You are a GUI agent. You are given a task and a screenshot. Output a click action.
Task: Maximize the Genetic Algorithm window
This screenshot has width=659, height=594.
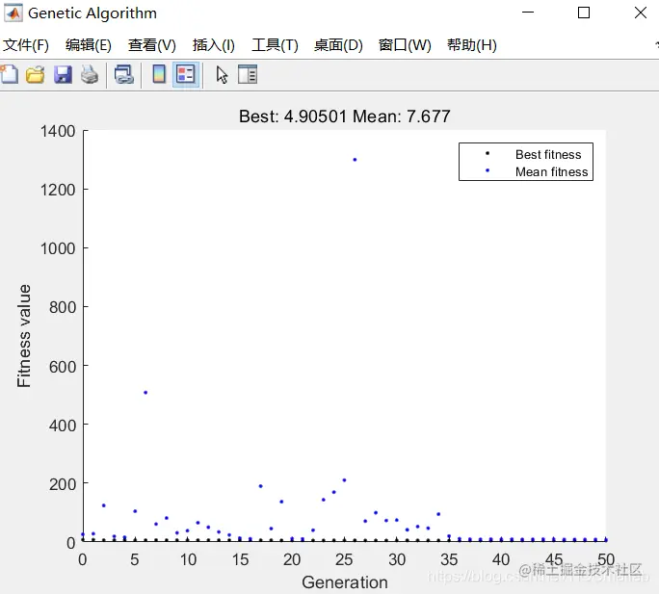[584, 13]
